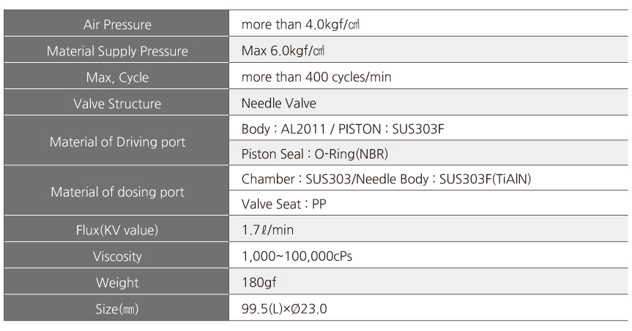The image size is (632, 331).
Task: Click the Air Pressure header cell
Action: (x=116, y=23)
